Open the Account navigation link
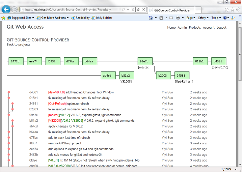 209,27
